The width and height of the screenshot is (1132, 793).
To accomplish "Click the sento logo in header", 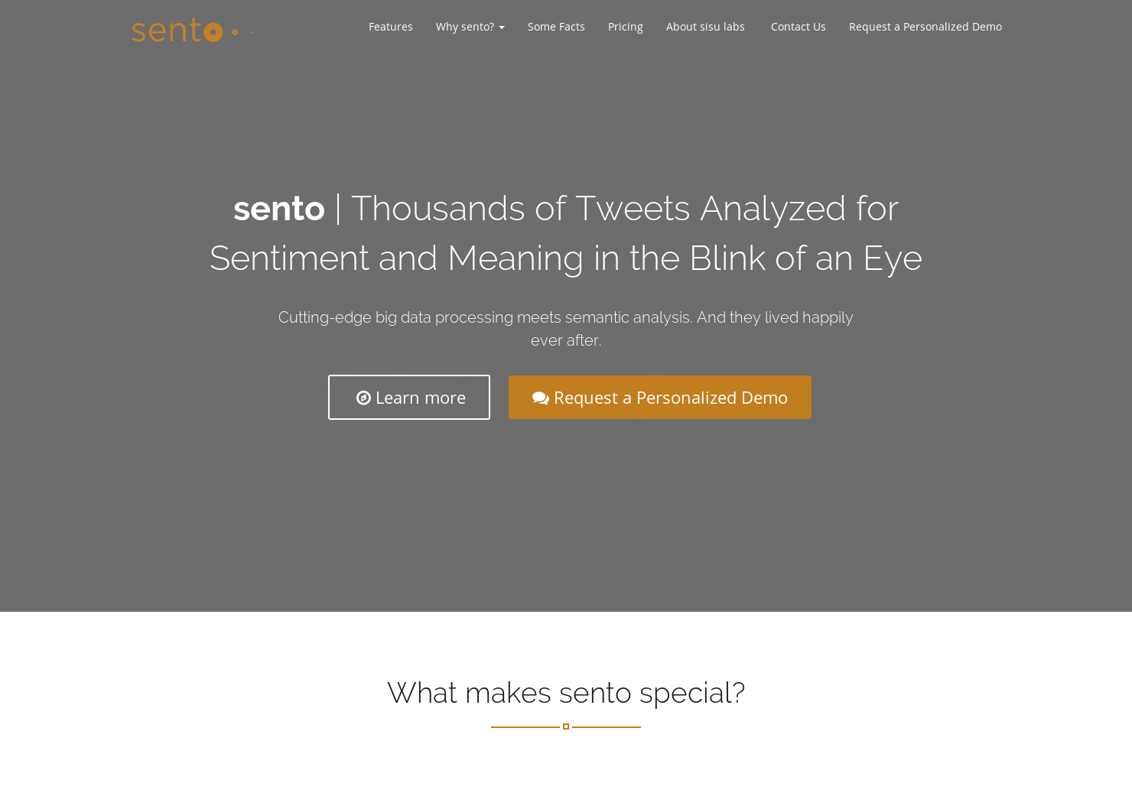I will point(177,30).
